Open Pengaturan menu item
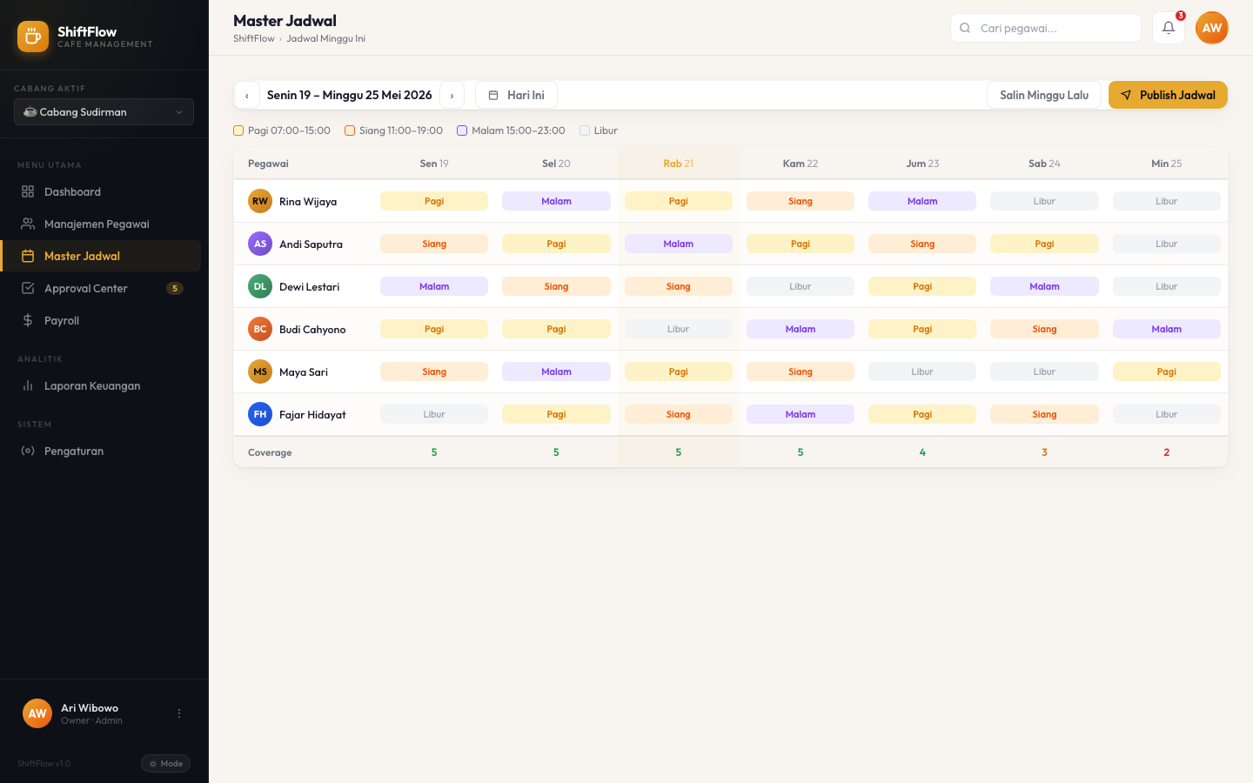 100,451
